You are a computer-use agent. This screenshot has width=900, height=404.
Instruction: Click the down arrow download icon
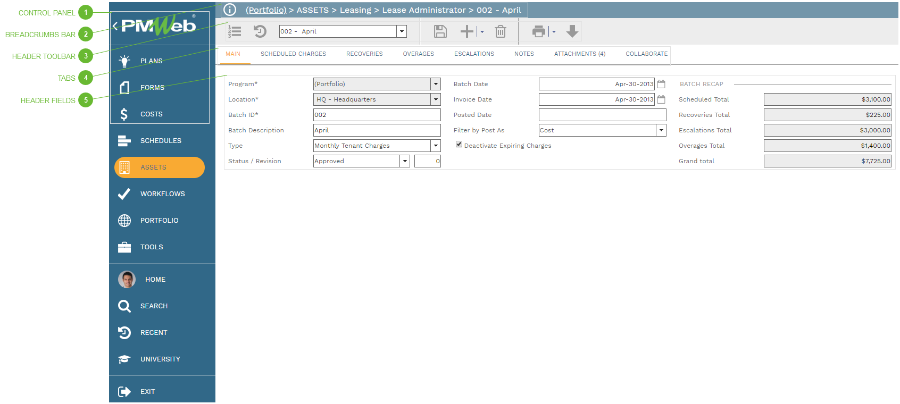(572, 31)
